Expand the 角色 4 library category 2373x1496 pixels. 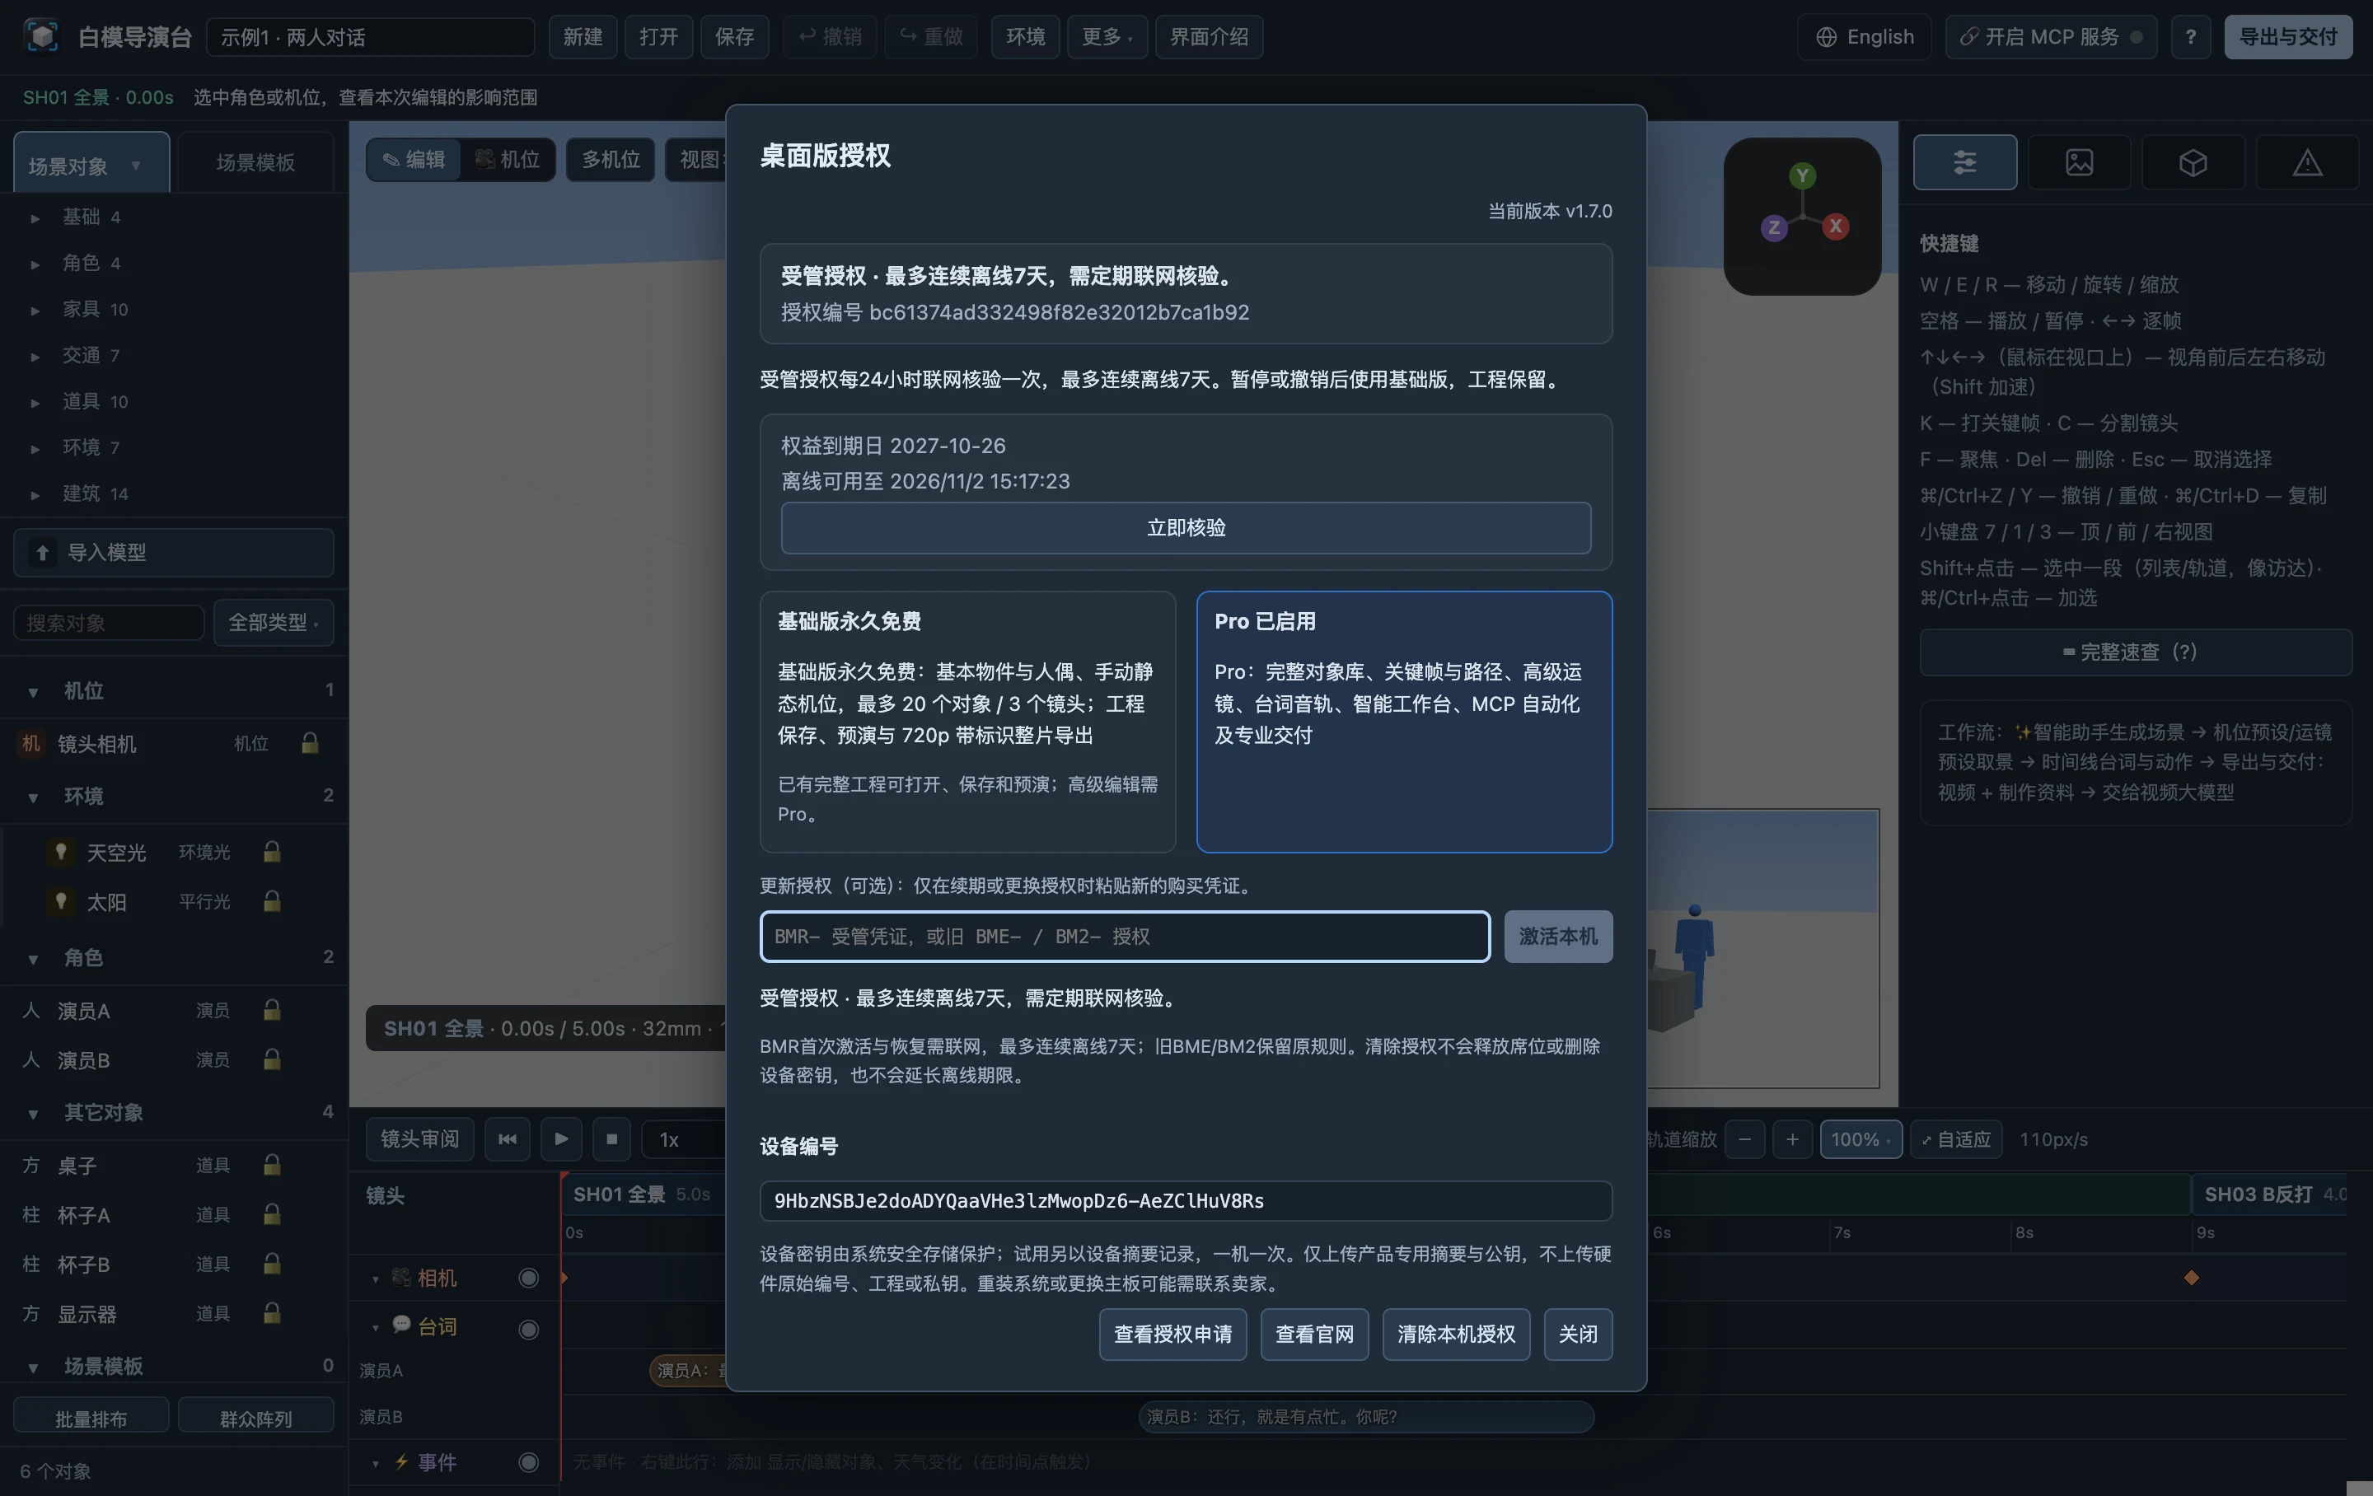35,264
